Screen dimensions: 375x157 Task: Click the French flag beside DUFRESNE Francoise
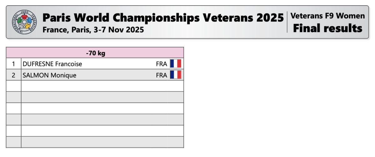(176, 64)
